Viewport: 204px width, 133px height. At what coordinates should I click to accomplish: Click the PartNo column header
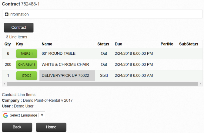pyautogui.click(x=167, y=44)
